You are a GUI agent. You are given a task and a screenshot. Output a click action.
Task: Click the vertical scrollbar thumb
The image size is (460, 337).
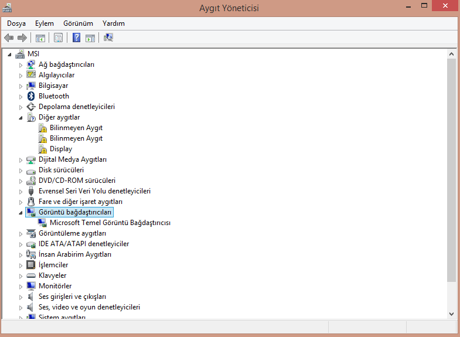(x=451, y=170)
